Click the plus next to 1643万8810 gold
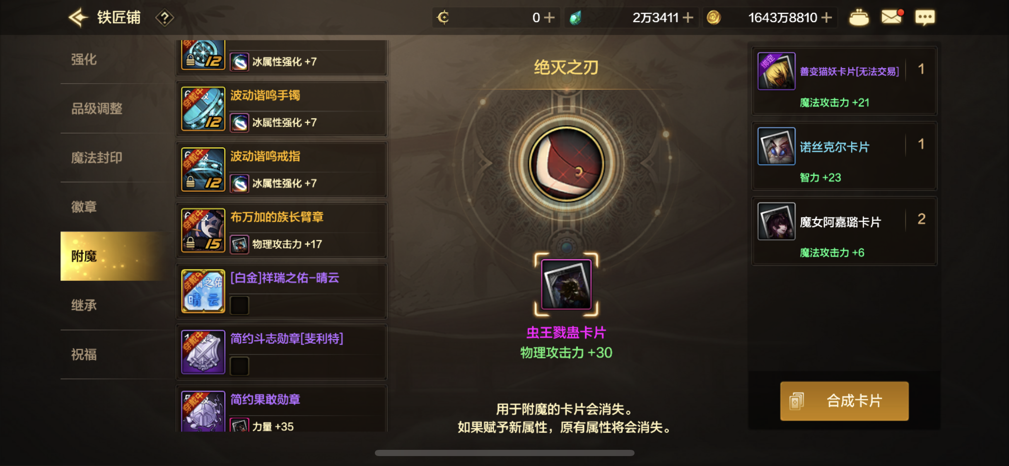Screen dimensions: 1009x466 pyautogui.click(x=826, y=17)
